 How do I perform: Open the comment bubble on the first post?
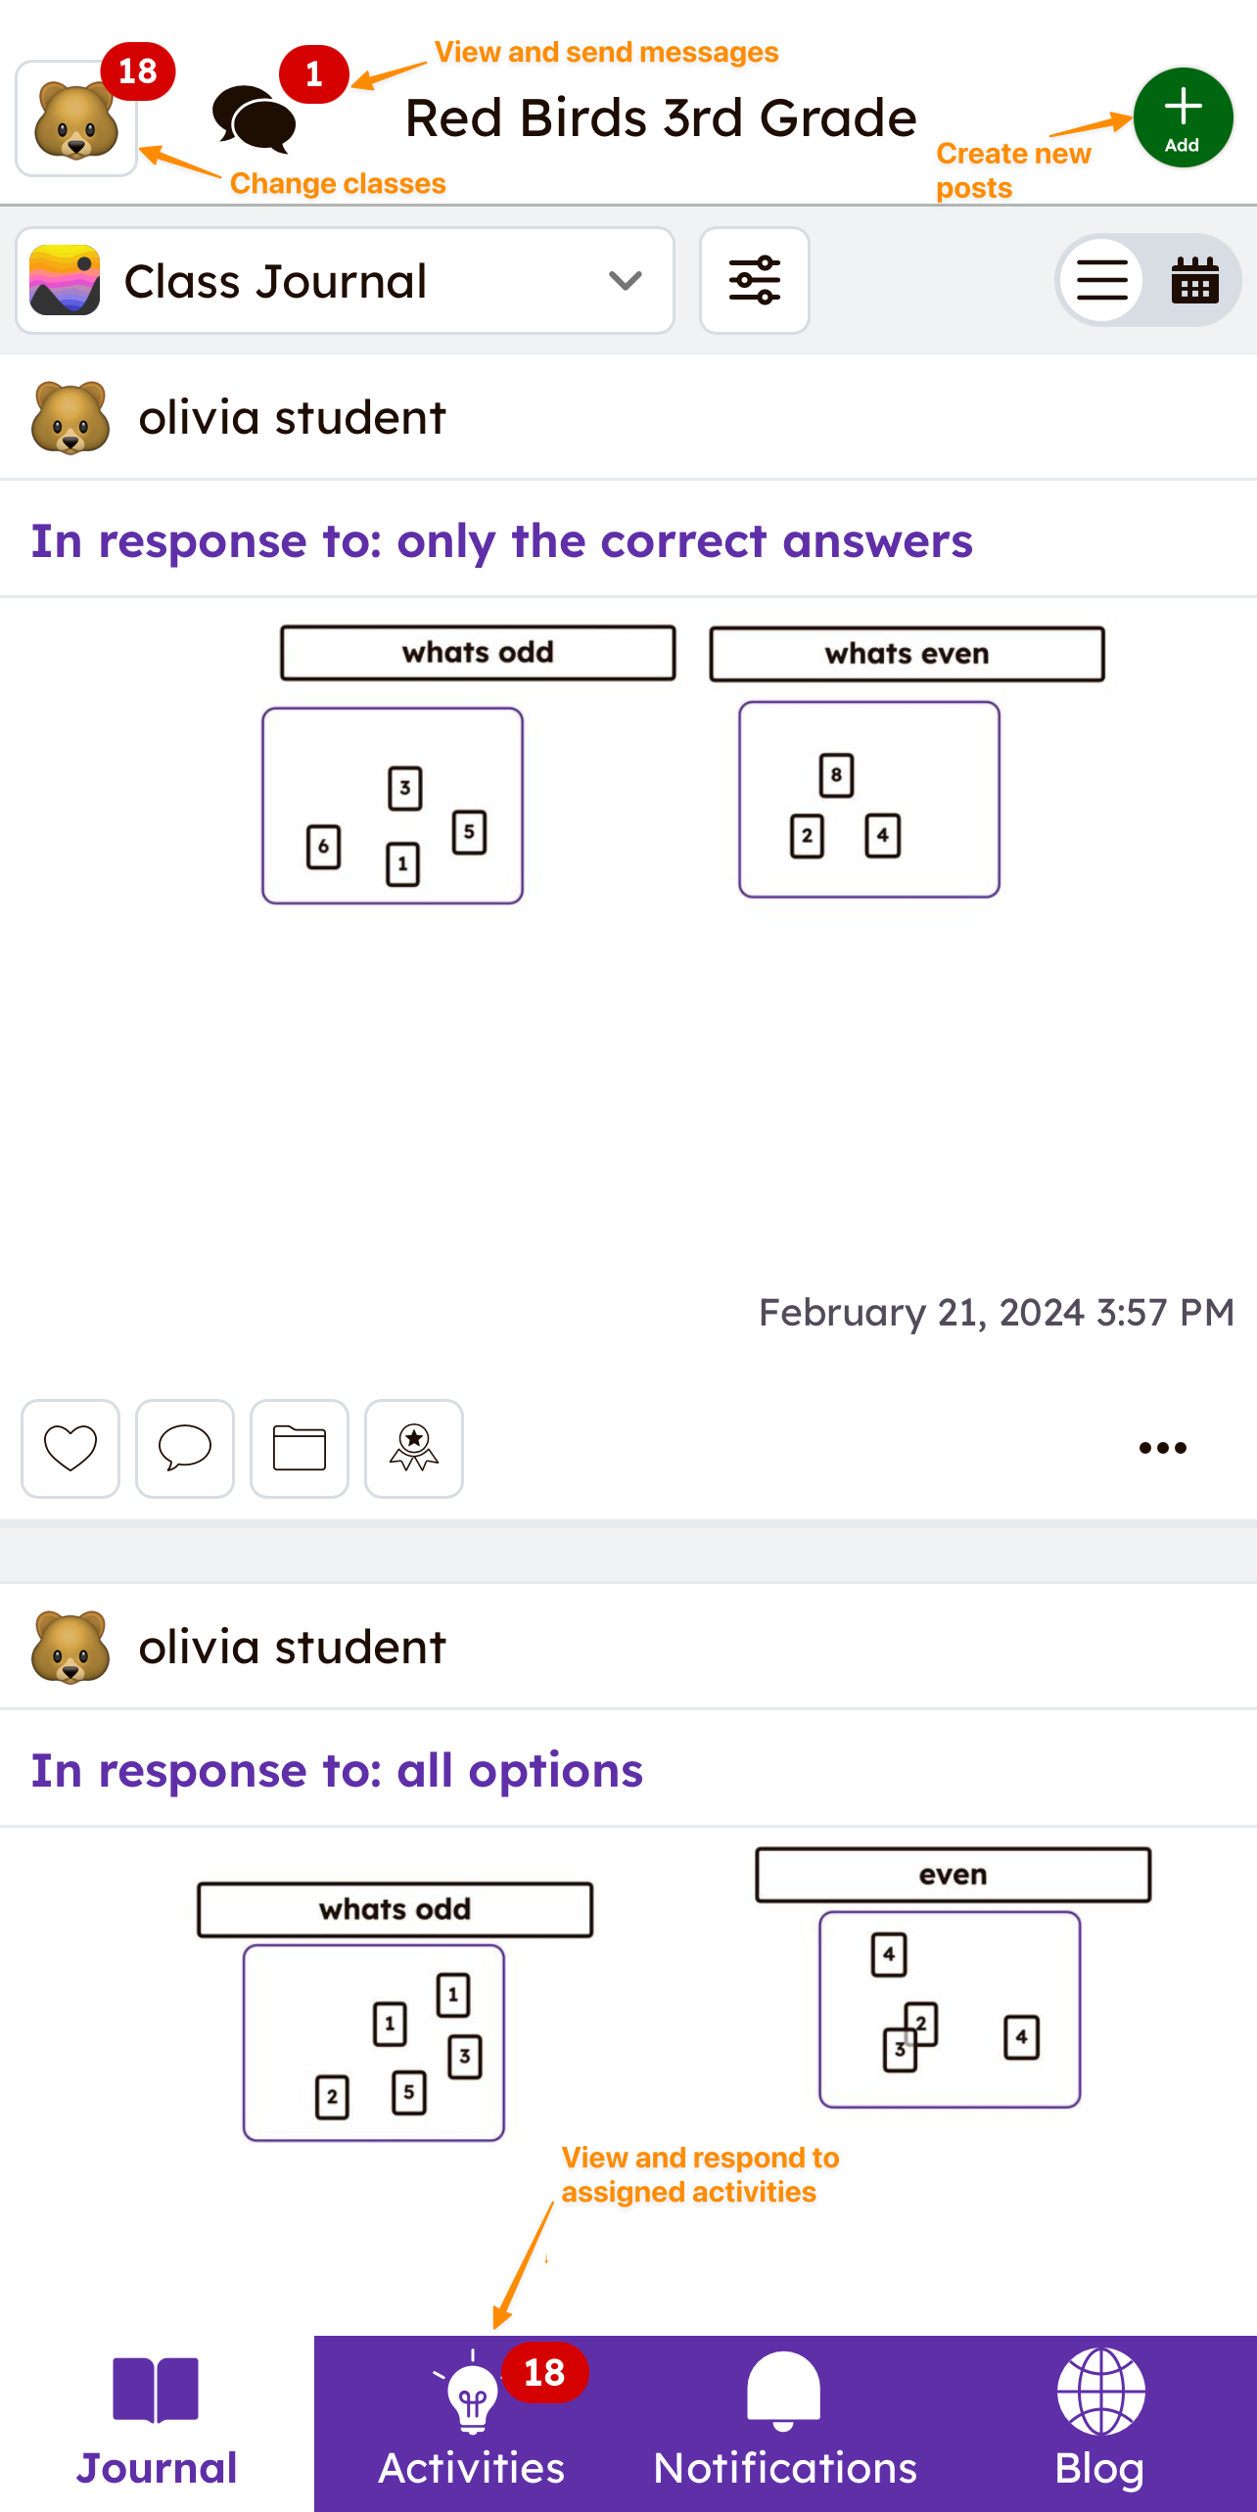coord(184,1449)
